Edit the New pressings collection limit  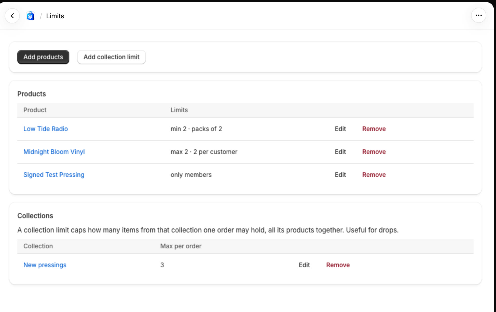(304, 265)
